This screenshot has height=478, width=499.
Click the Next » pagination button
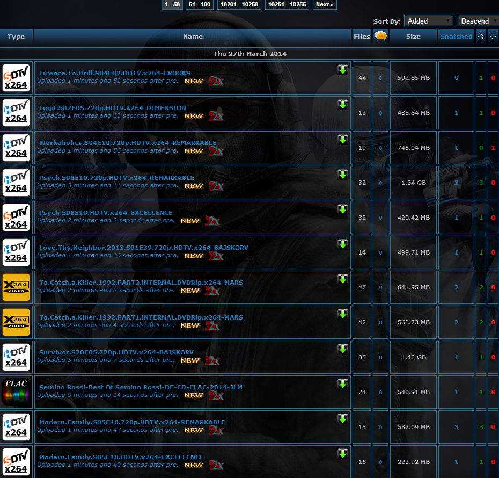click(x=324, y=4)
